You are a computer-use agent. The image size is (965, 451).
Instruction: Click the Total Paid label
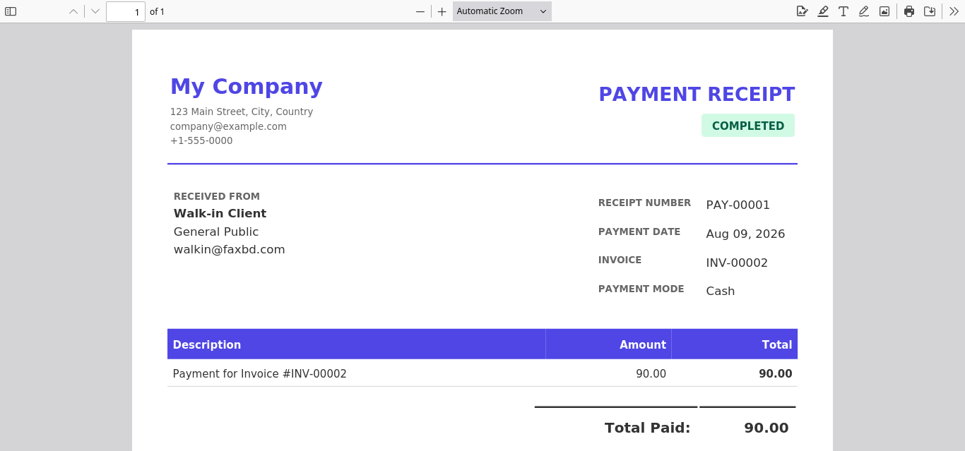[648, 427]
